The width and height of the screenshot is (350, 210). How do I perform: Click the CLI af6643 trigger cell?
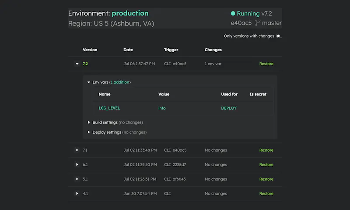175,179
